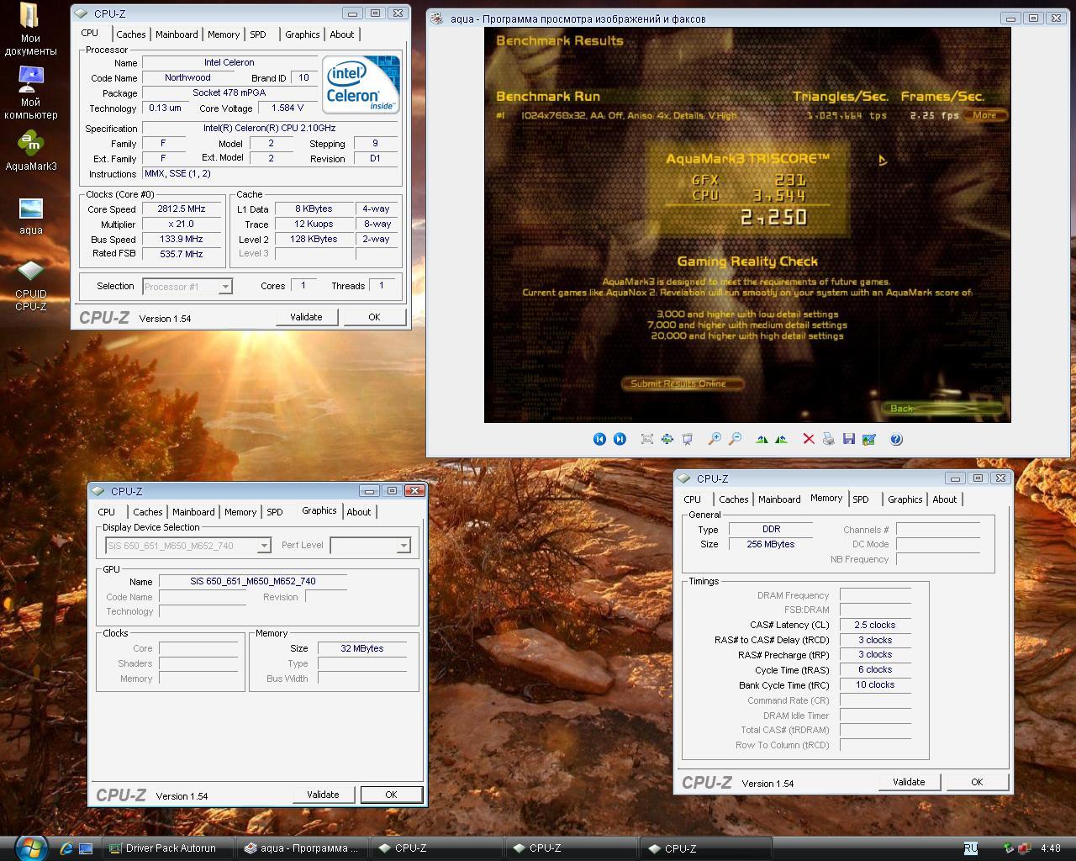Click Multiplier x 21.0 value

coord(182,224)
